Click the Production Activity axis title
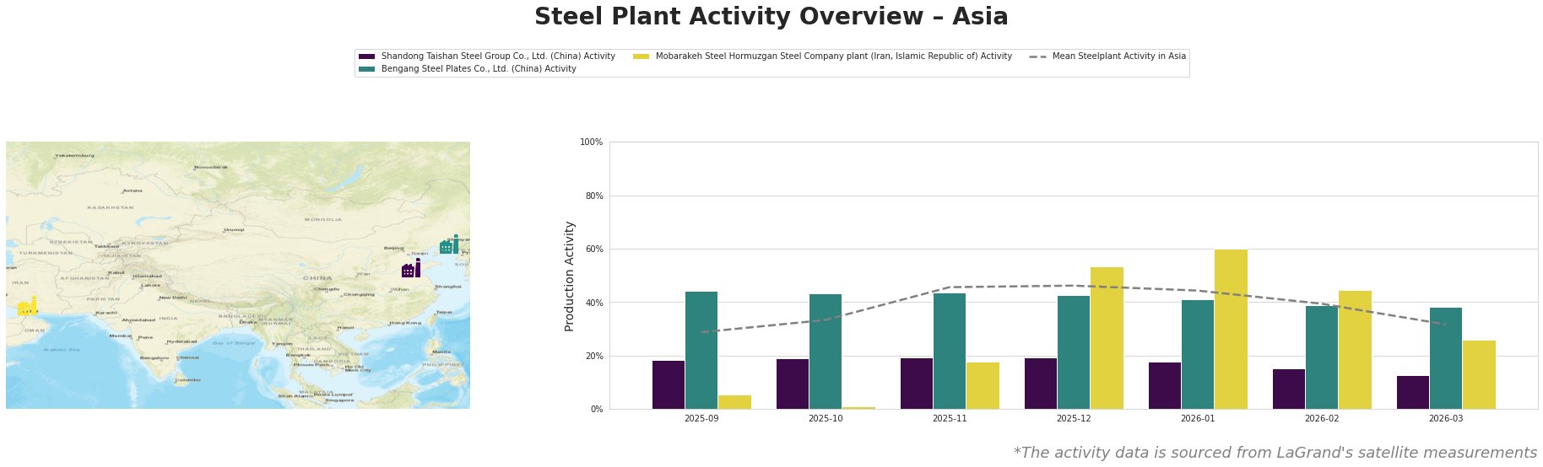The height and width of the screenshot is (467, 1543). click(570, 276)
